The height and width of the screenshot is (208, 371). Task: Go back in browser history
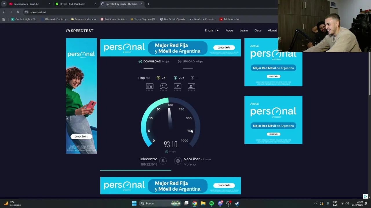4,12
